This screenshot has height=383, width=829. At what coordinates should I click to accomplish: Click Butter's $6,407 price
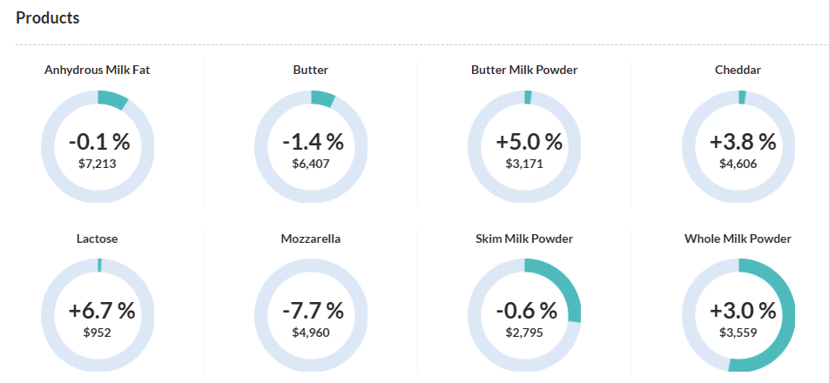(x=311, y=163)
